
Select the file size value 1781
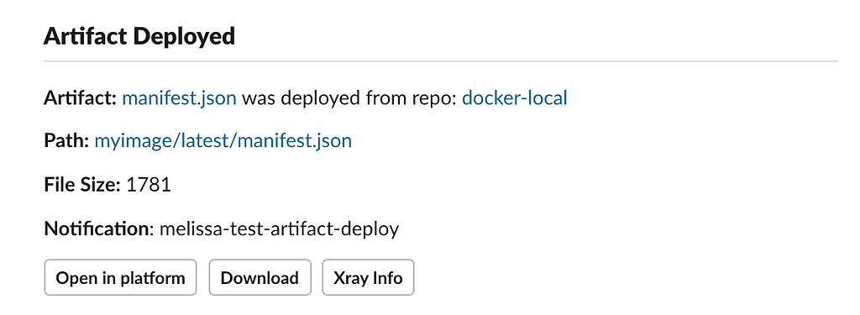tap(148, 185)
